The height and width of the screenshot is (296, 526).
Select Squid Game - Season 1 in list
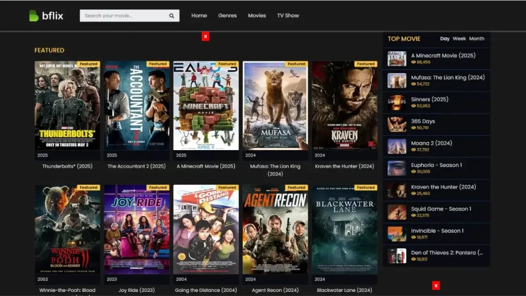point(437,212)
